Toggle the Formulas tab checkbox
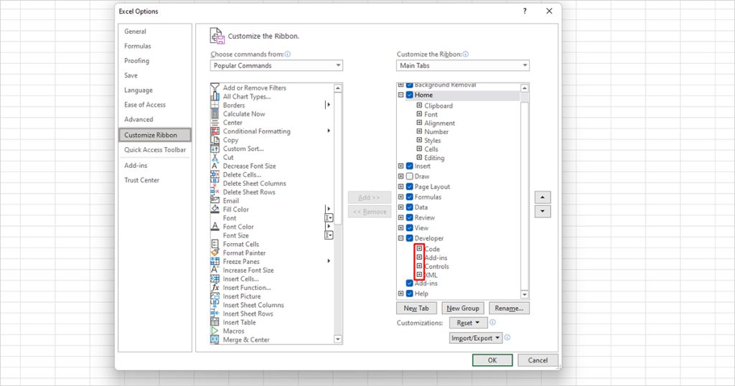735x386 pixels. [x=410, y=197]
